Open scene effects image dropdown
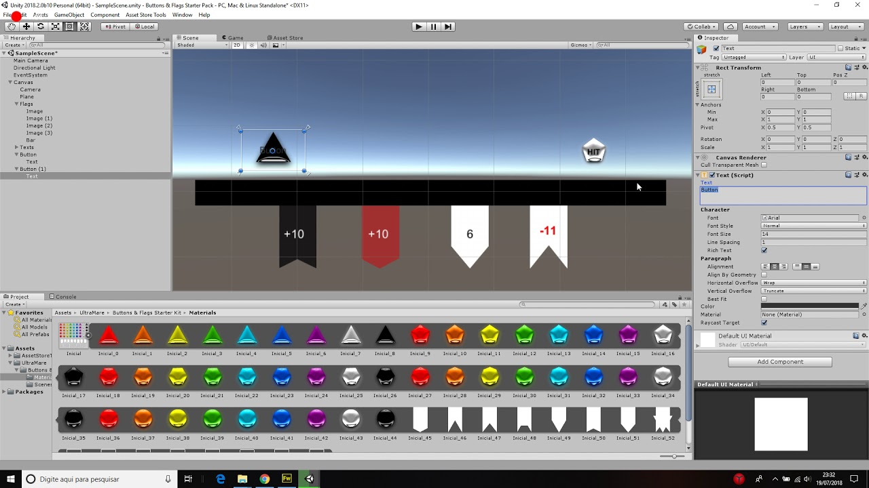 click(x=277, y=45)
